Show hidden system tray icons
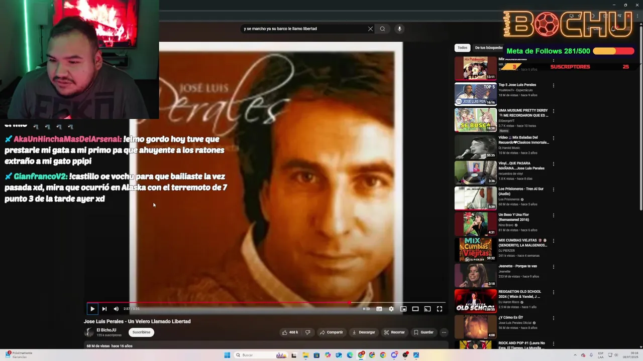Image resolution: width=643 pixels, height=361 pixels. point(576,355)
